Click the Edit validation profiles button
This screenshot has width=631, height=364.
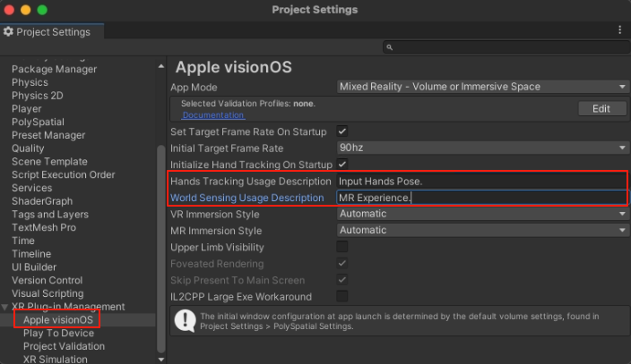[x=602, y=108]
